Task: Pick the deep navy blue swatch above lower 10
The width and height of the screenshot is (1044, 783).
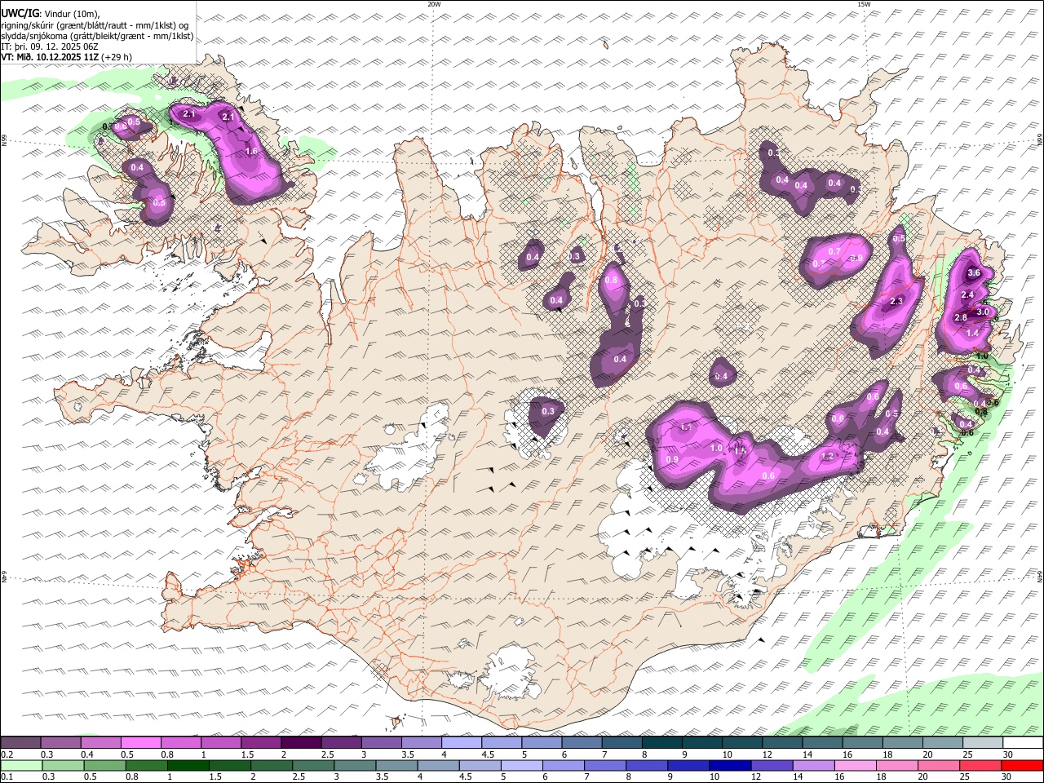Action: (x=731, y=765)
